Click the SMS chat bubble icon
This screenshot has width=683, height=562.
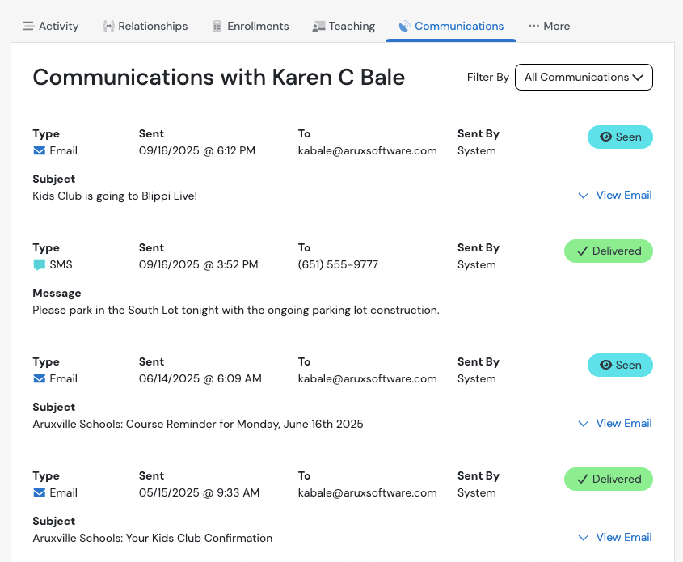point(38,264)
